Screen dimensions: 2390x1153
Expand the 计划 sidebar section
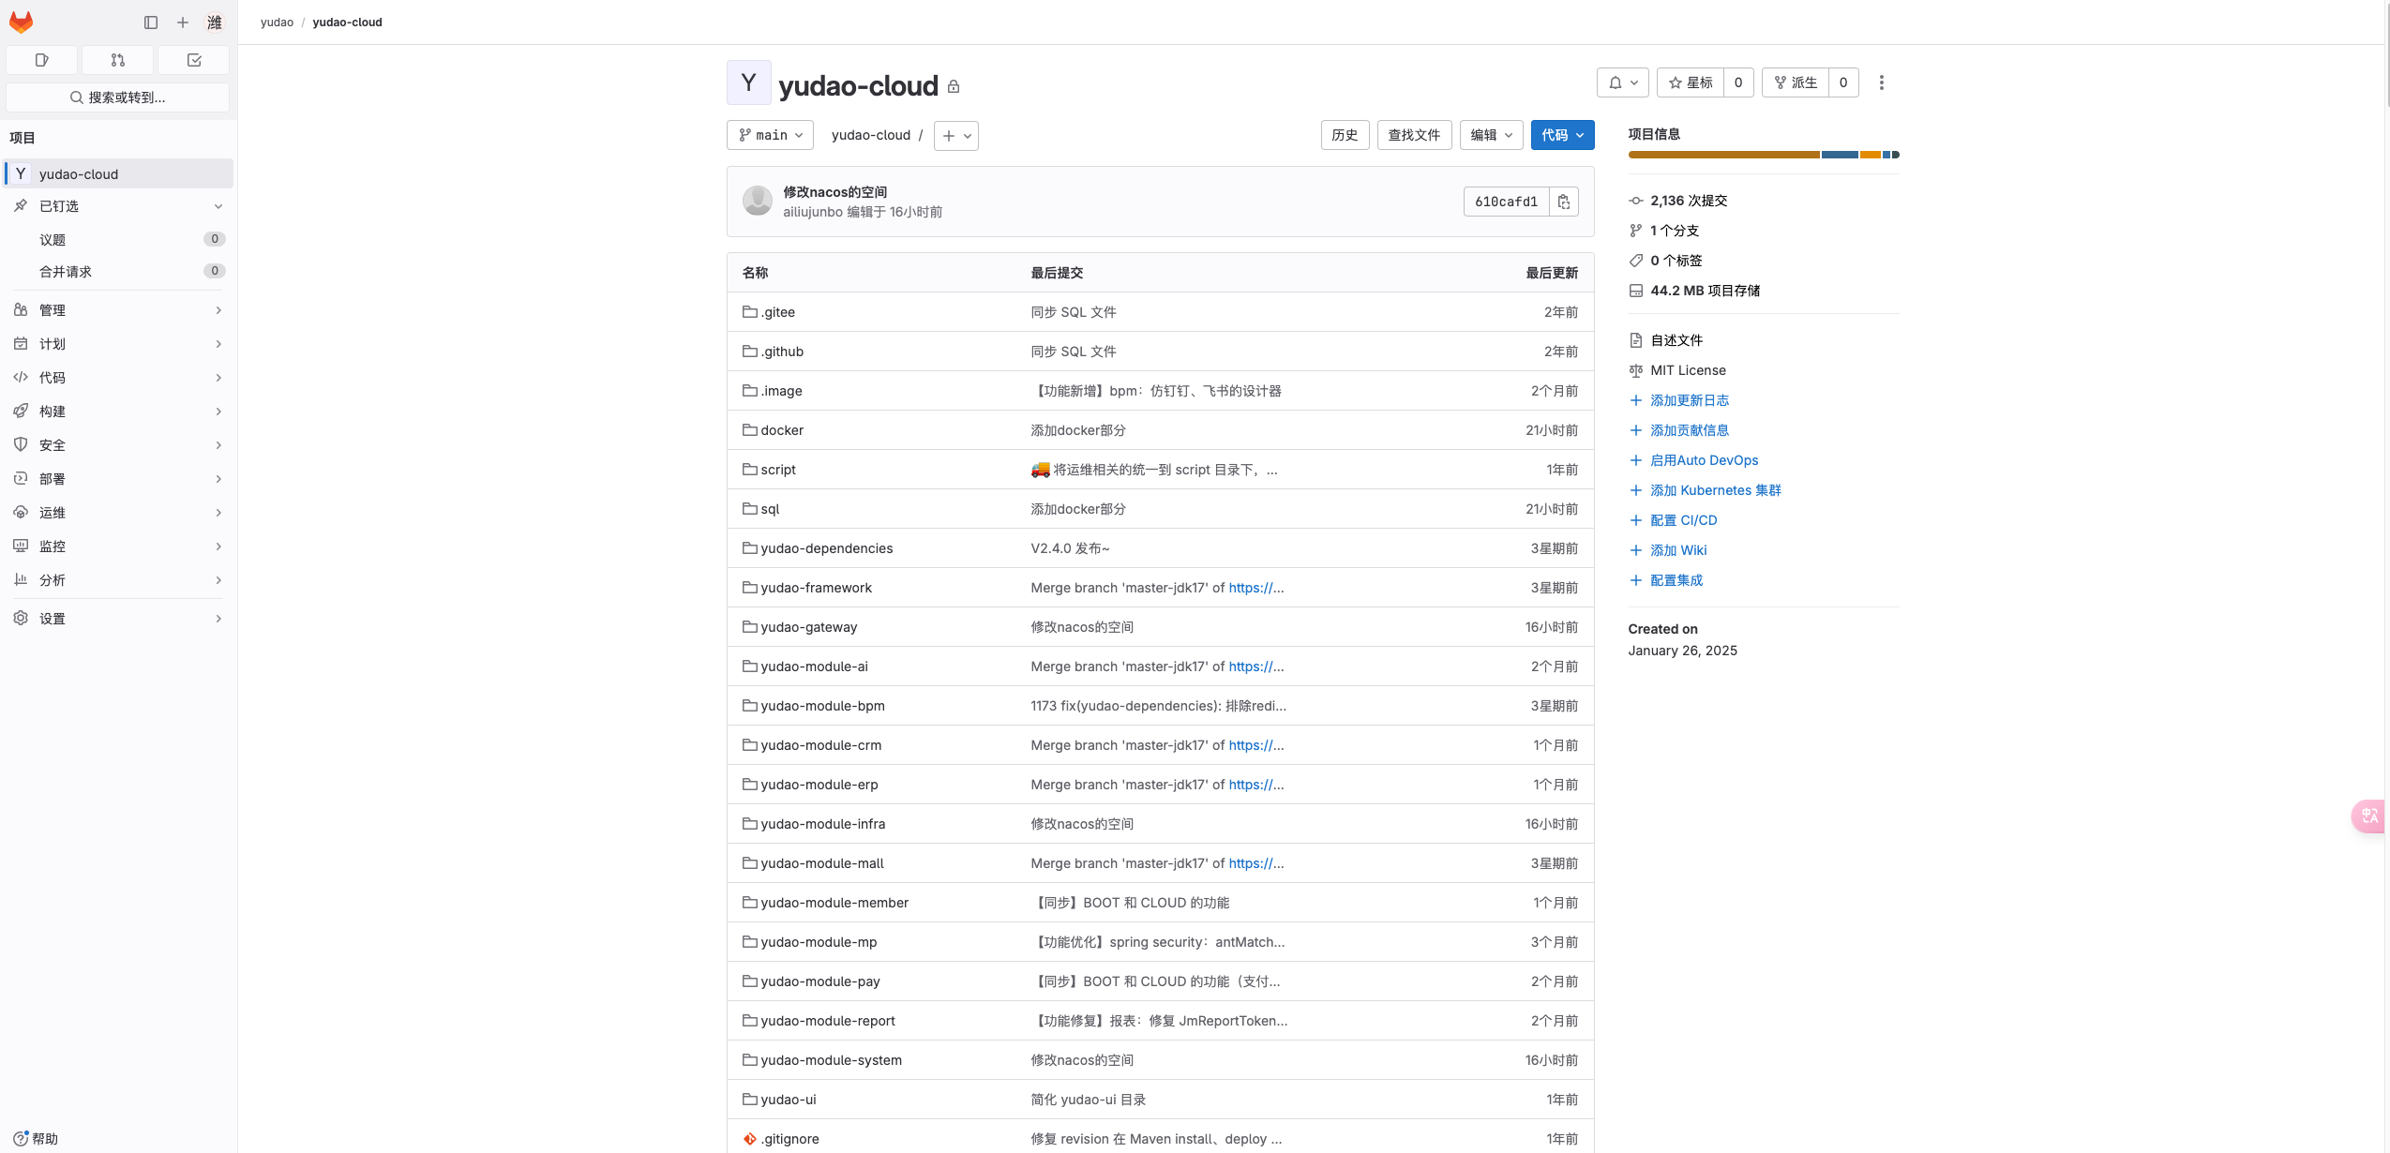point(118,344)
